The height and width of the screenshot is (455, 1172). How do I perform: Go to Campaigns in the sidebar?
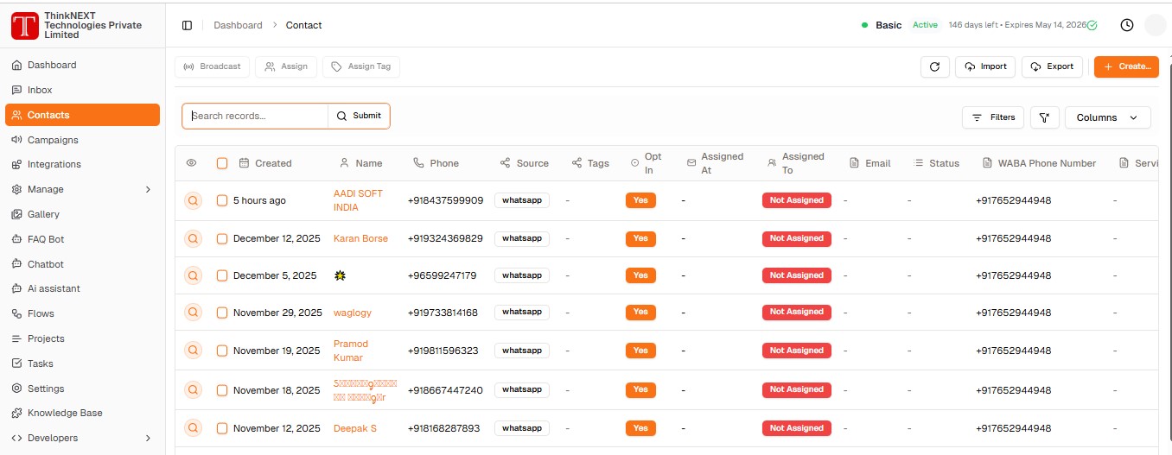[x=53, y=140]
